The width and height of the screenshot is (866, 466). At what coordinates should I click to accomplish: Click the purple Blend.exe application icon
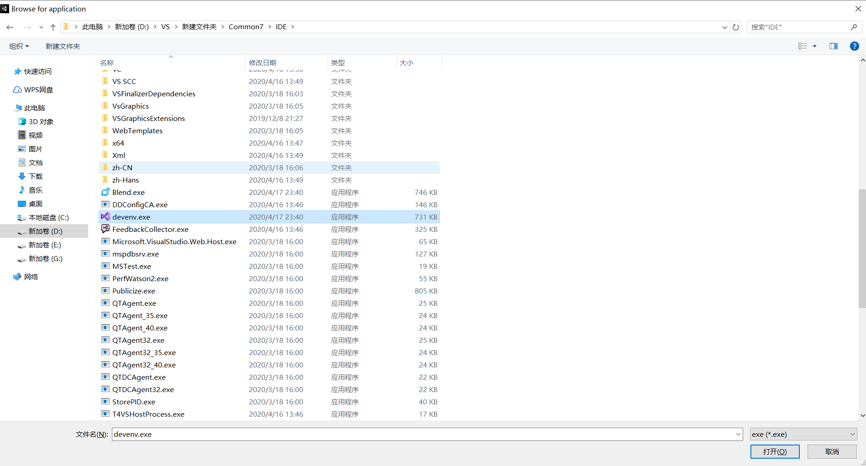click(105, 192)
